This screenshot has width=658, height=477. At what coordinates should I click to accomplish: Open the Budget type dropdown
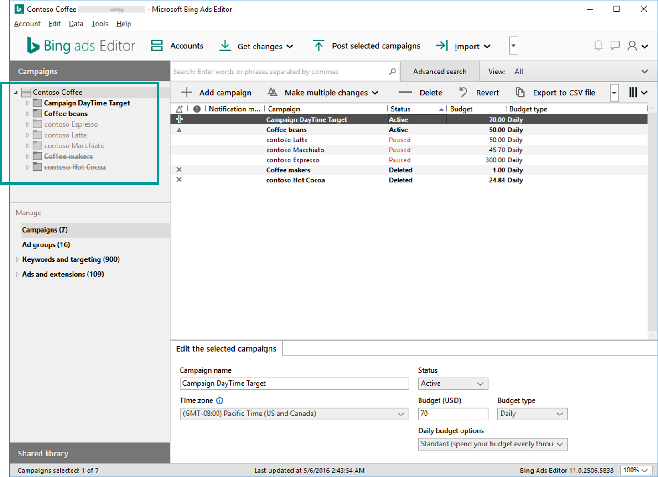[x=532, y=414]
